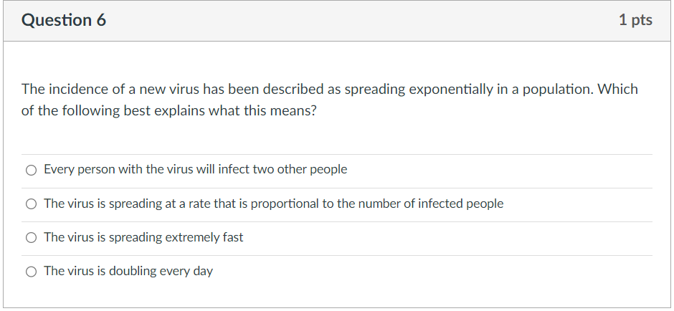Pick the "doubling every day" radio button

[31, 272]
